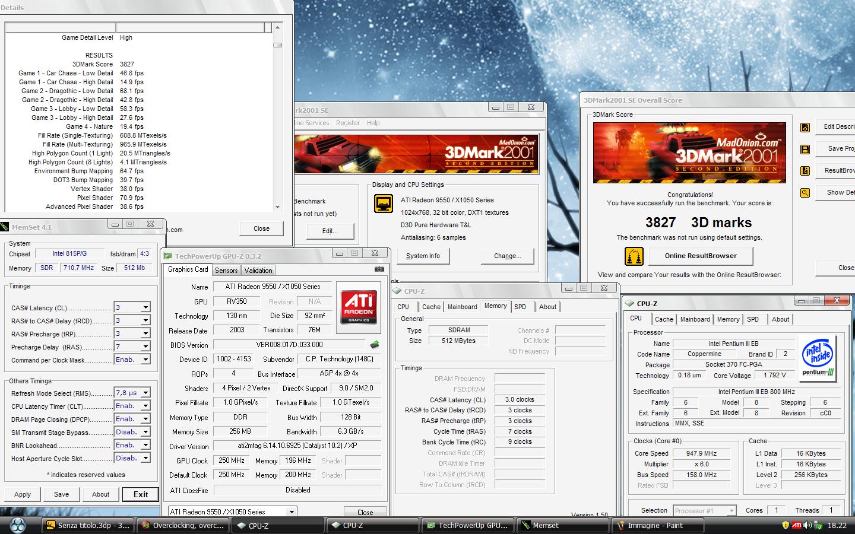Select SPD tab in left CPU-Z window

tap(520, 307)
